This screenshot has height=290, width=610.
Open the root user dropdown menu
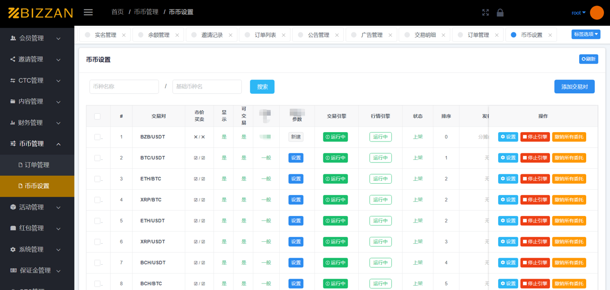(x=578, y=12)
